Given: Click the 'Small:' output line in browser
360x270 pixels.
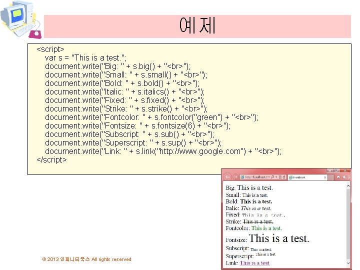Looking at the screenshot, I should coord(246,195).
